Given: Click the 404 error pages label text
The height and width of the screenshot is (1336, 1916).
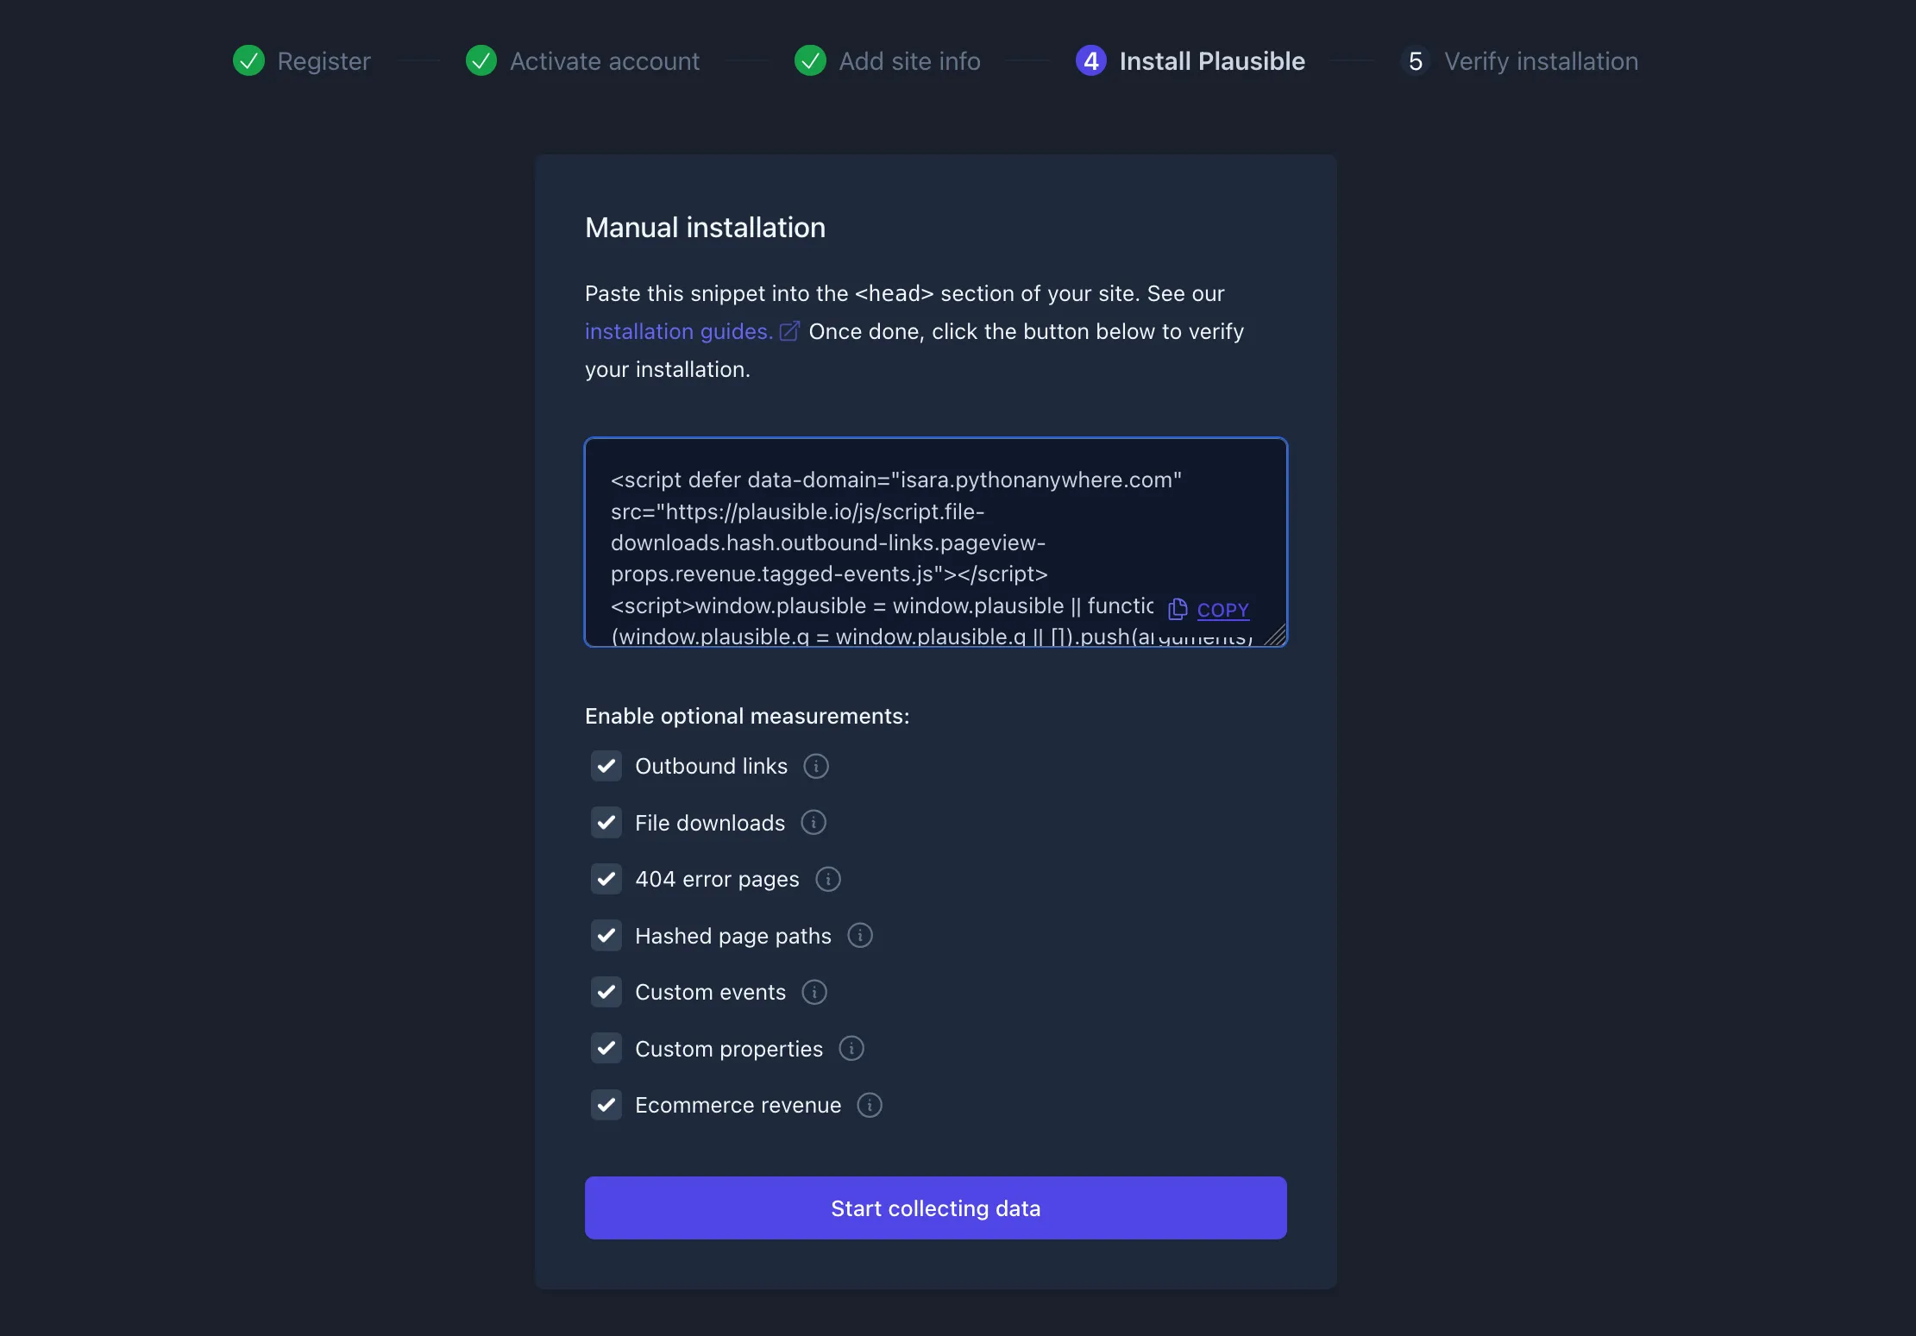Looking at the screenshot, I should pyautogui.click(x=717, y=879).
